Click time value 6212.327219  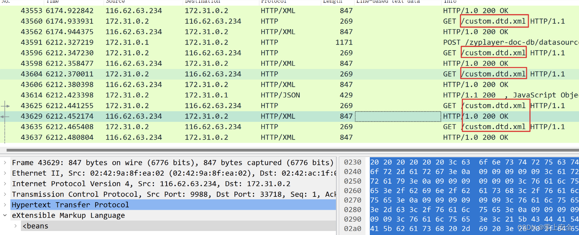pos(69,43)
